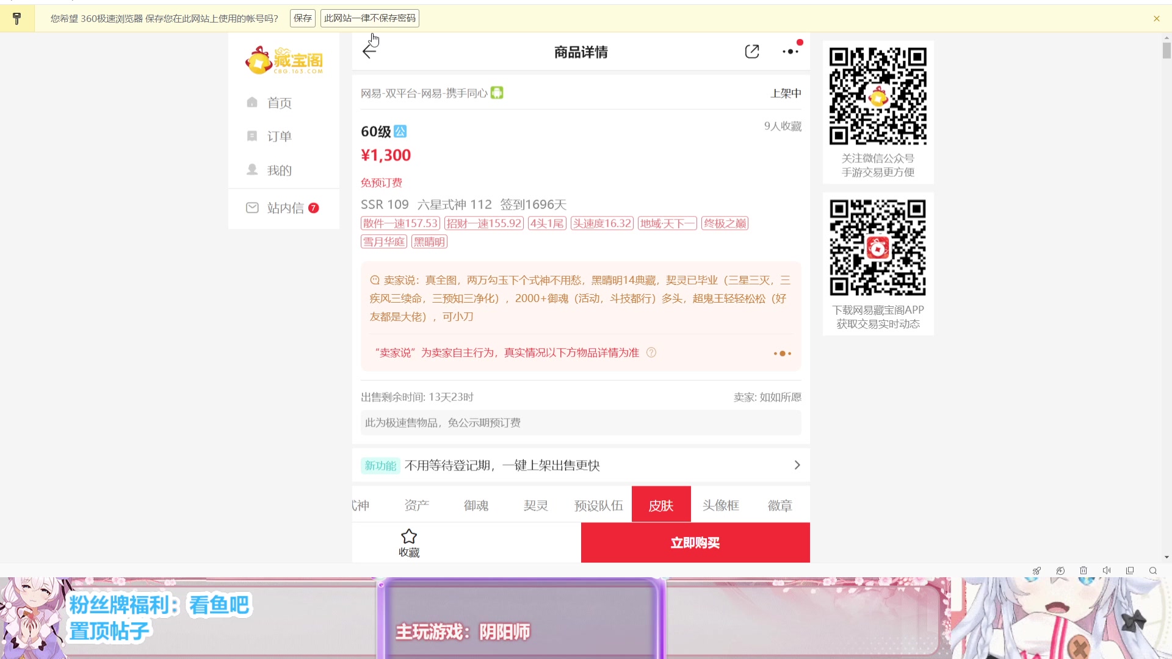Click the 雪月华庭 tag
Screen dimensions: 1172x659
384,242
